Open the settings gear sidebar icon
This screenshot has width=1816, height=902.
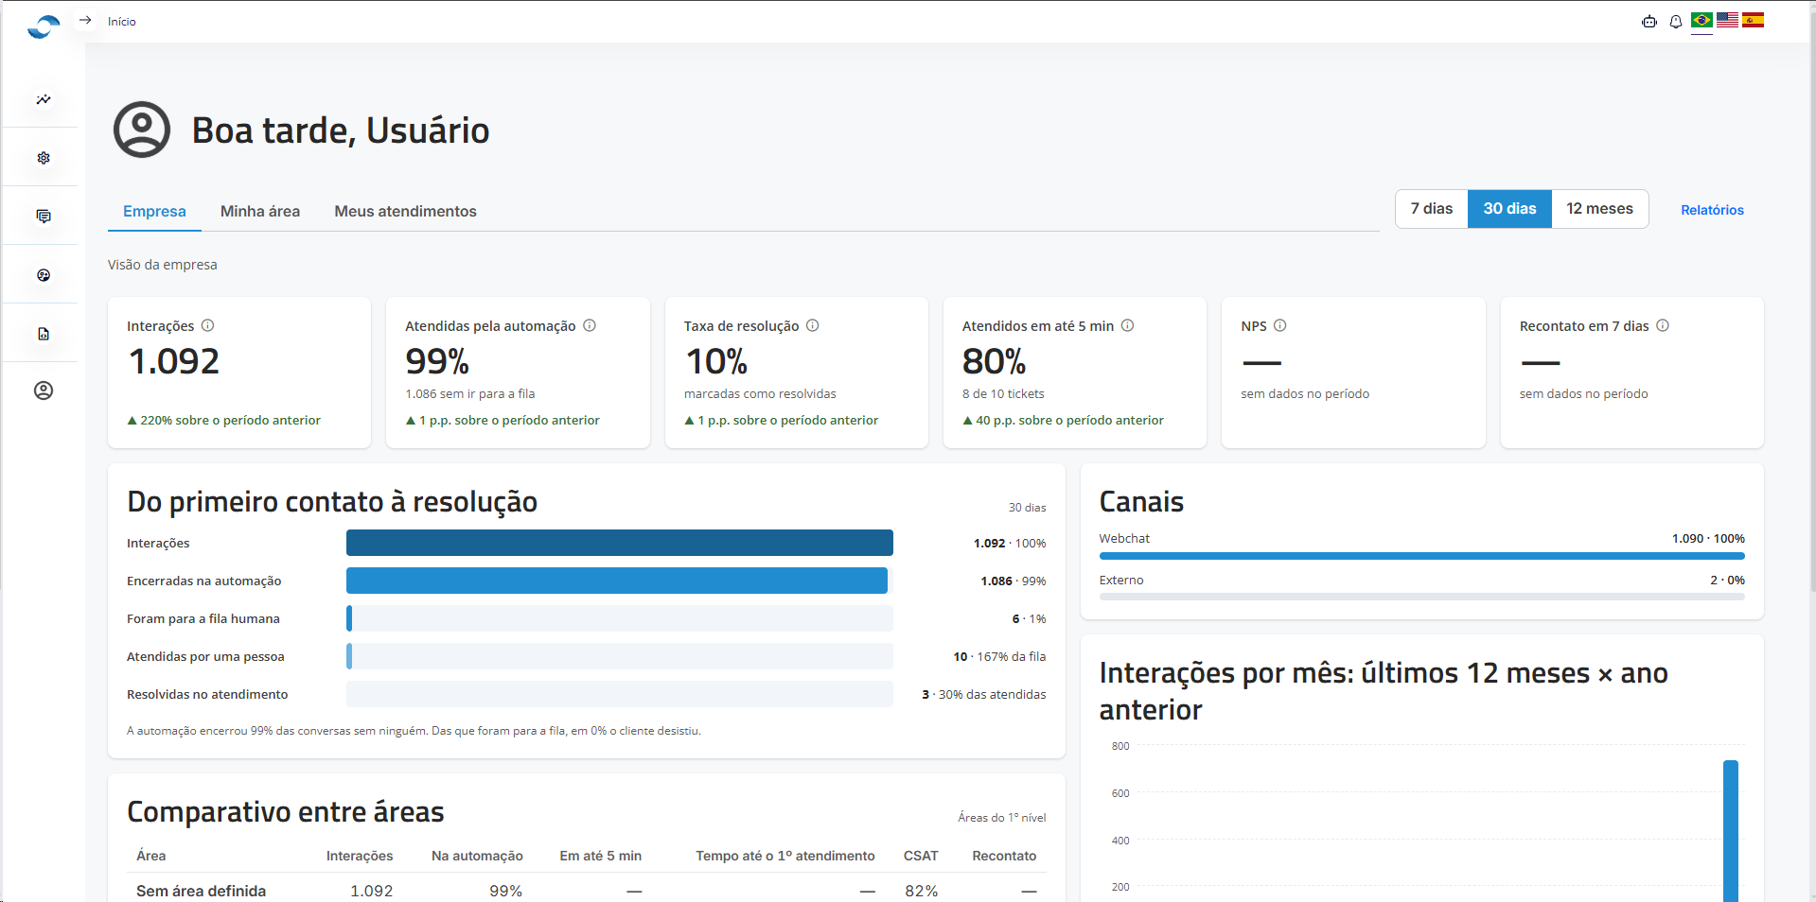point(44,158)
